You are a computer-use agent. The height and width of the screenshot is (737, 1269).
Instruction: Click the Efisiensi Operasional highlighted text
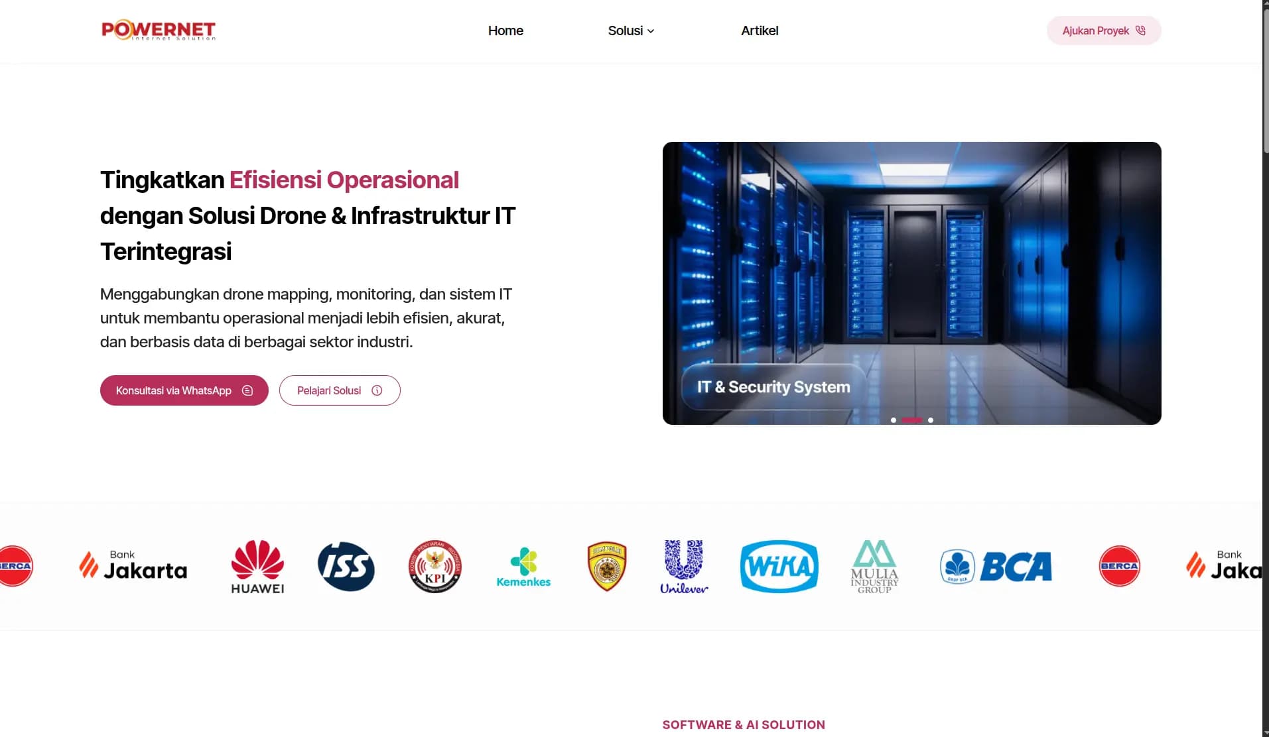pos(344,180)
